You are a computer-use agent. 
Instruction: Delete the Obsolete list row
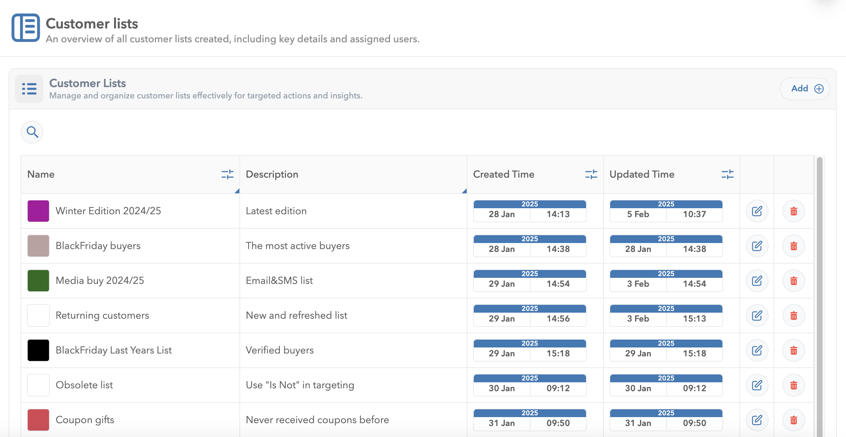point(794,385)
